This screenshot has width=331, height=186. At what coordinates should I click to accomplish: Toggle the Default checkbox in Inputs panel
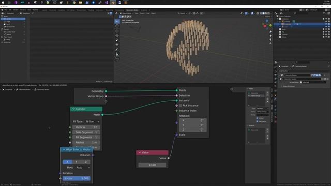click(258, 118)
